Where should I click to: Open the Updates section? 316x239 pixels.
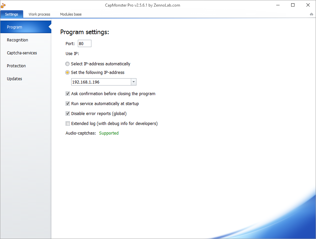[26, 79]
